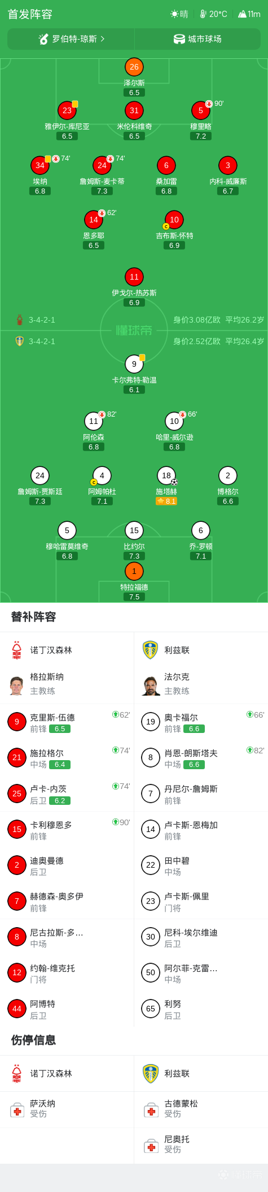The height and width of the screenshot is (1192, 268).
Task: Click the Leeds United crest in substitutes
Action: [x=151, y=650]
